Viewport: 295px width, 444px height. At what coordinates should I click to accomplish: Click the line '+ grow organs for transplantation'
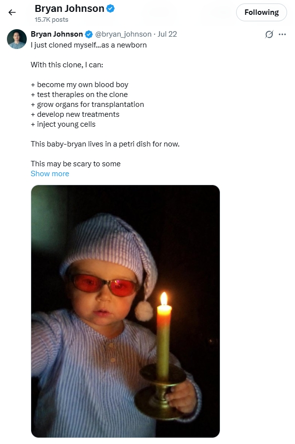click(87, 104)
